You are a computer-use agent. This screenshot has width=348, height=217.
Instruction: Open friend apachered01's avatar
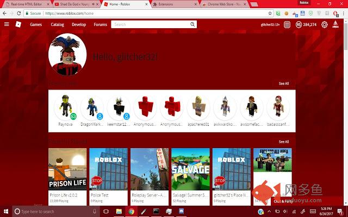point(198,107)
